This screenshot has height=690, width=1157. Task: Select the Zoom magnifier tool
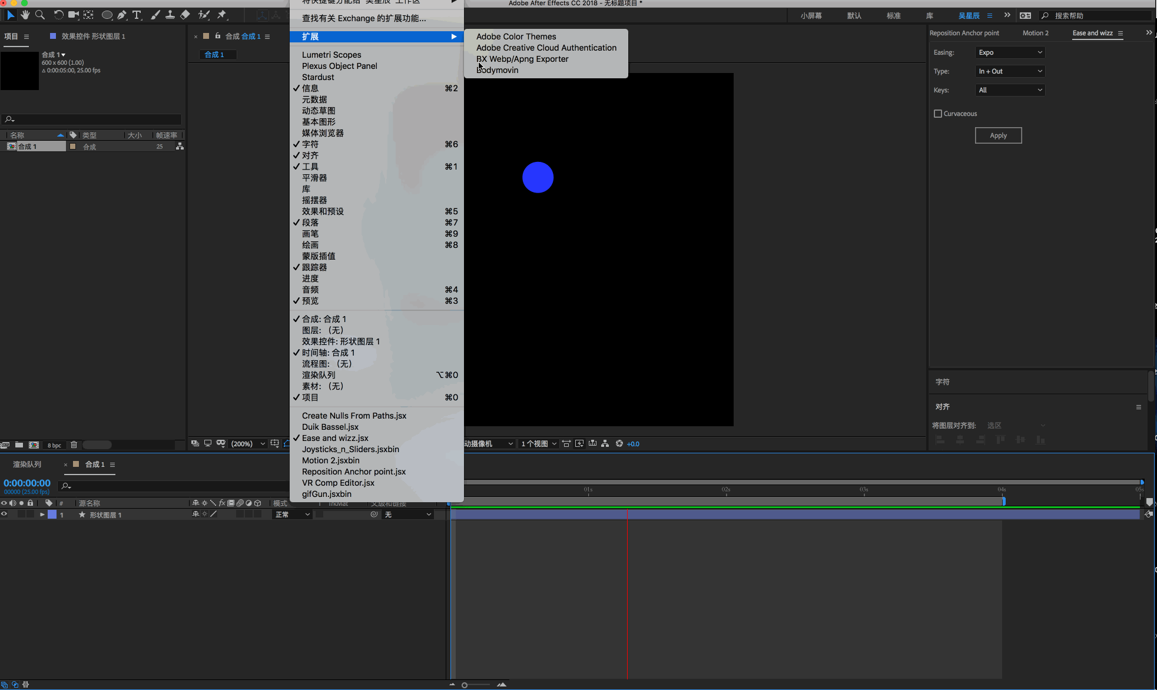tap(40, 15)
